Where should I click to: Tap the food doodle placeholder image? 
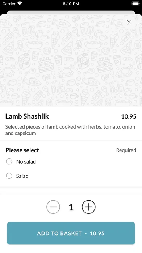pos(71,60)
